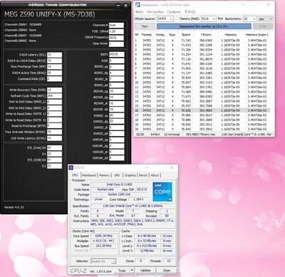Open the Tools dropdown arrow in CPU-Z
Image resolution: width=285 pixels, height=277 pixels.
[132, 271]
